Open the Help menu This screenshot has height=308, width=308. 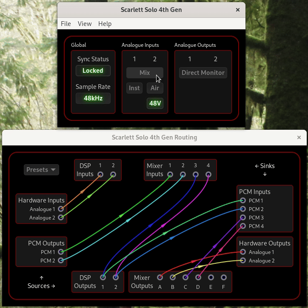tap(105, 24)
